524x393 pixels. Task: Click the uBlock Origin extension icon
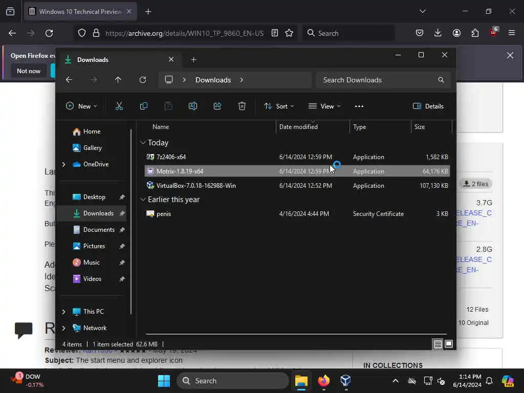click(x=494, y=32)
